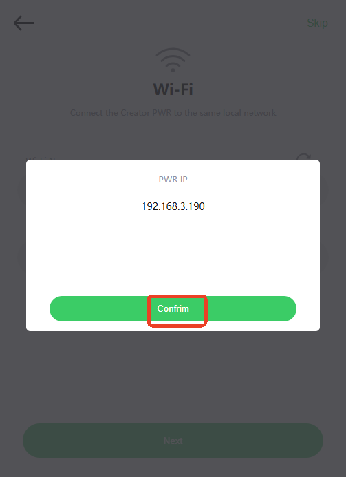
Task: Click the visible left edge of Wi-Fi name field
Action: pos(23,189)
